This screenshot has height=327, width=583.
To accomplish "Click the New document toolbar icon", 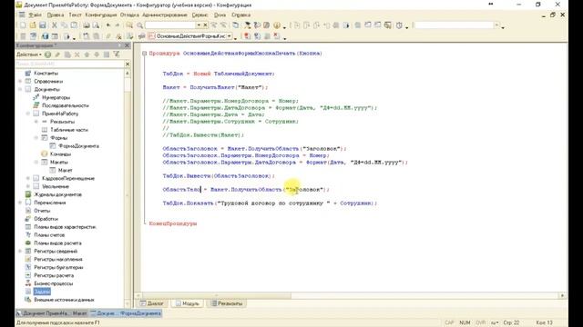I will [x=23, y=25].
